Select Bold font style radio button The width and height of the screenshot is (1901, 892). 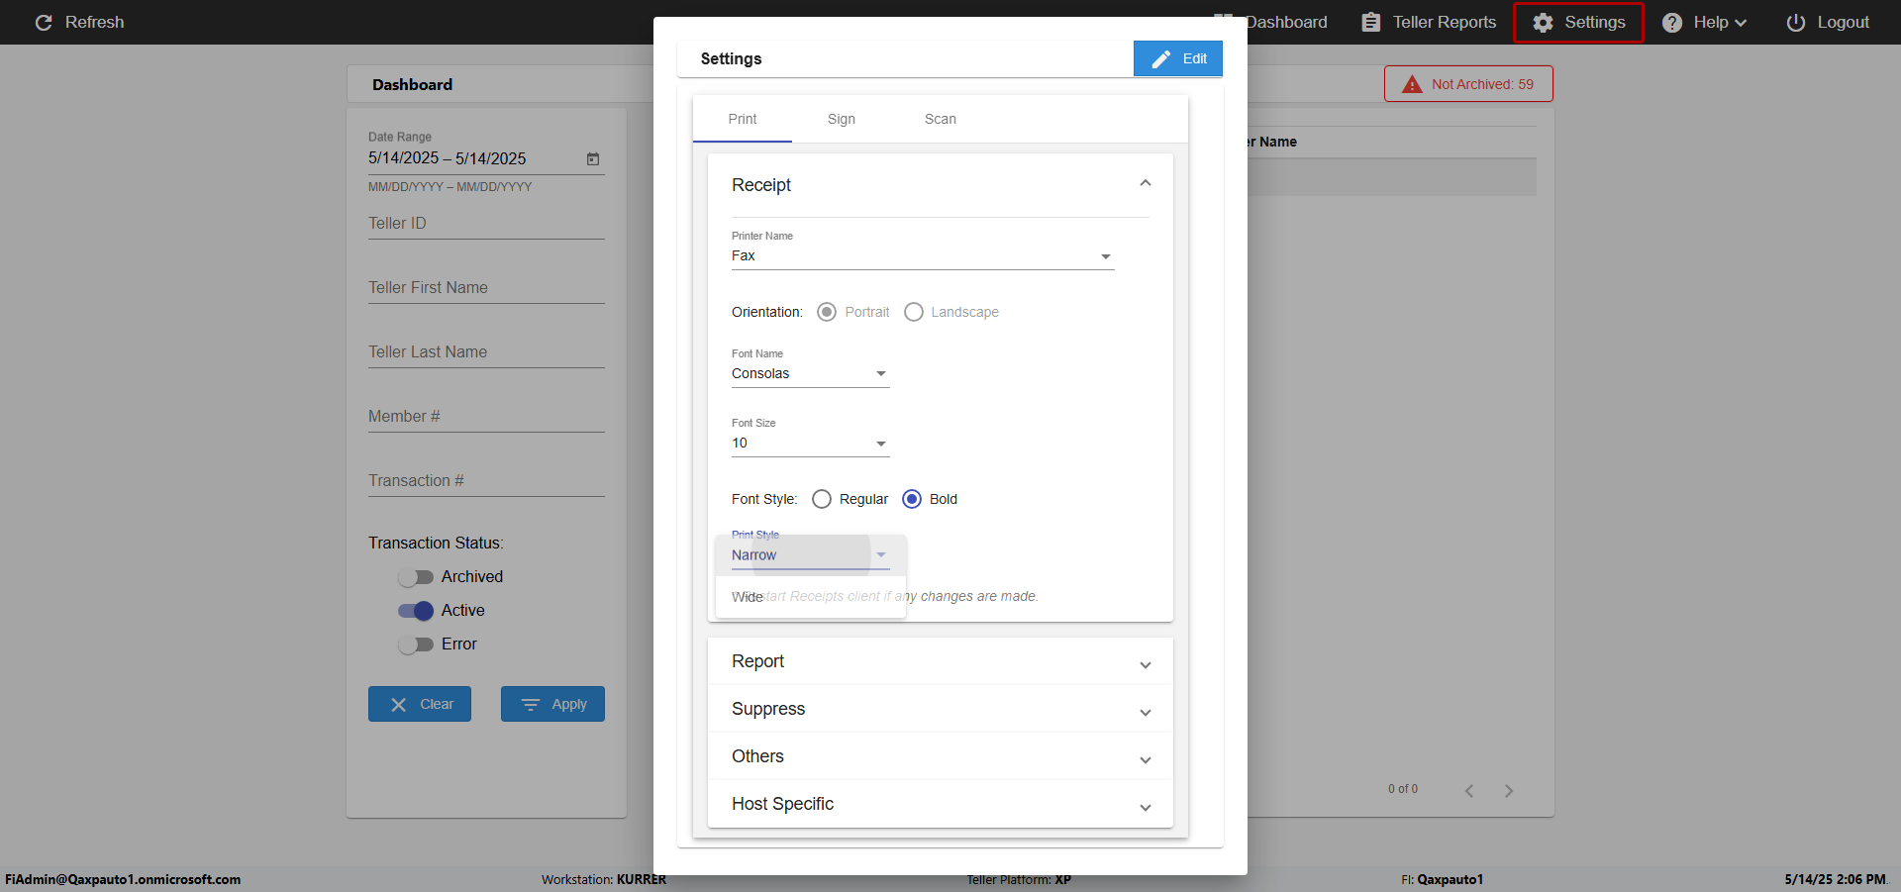click(912, 499)
